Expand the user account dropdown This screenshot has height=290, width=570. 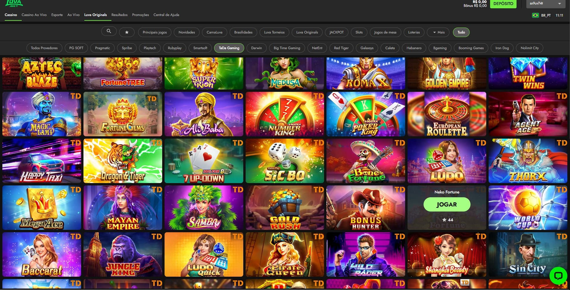(x=546, y=4)
